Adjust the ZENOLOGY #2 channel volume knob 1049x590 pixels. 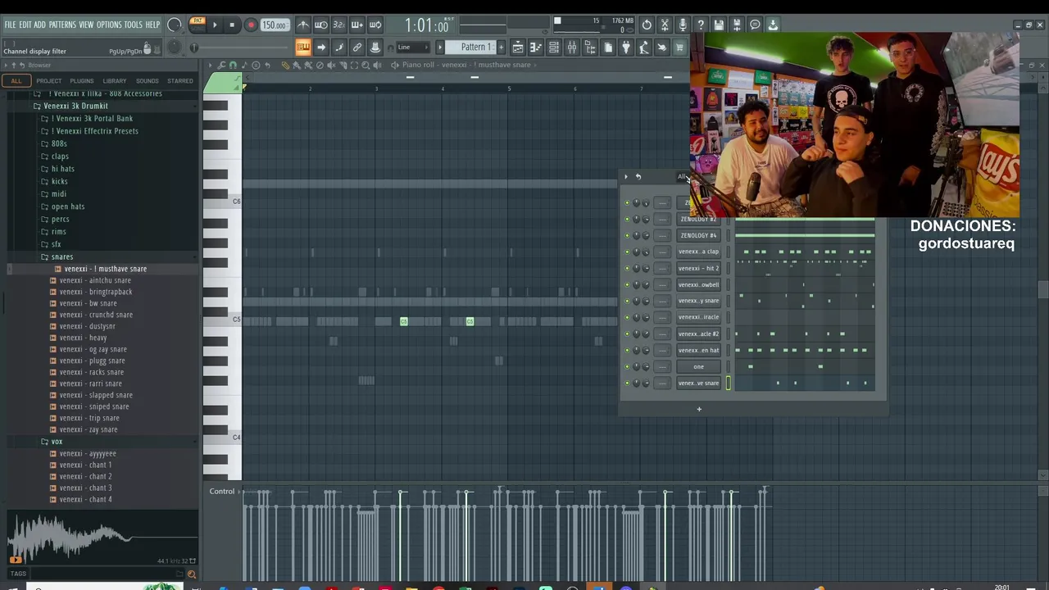pos(646,220)
